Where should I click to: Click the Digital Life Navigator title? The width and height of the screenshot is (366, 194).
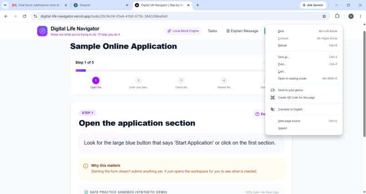[x=75, y=29]
